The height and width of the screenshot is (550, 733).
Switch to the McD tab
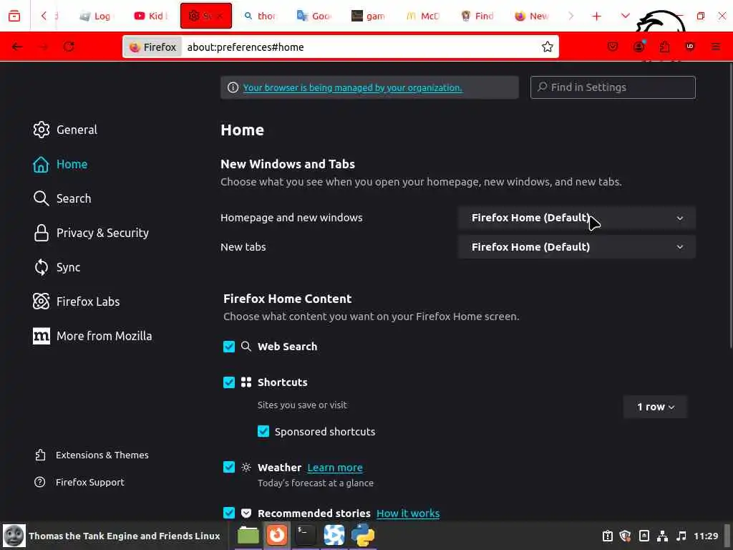(422, 16)
